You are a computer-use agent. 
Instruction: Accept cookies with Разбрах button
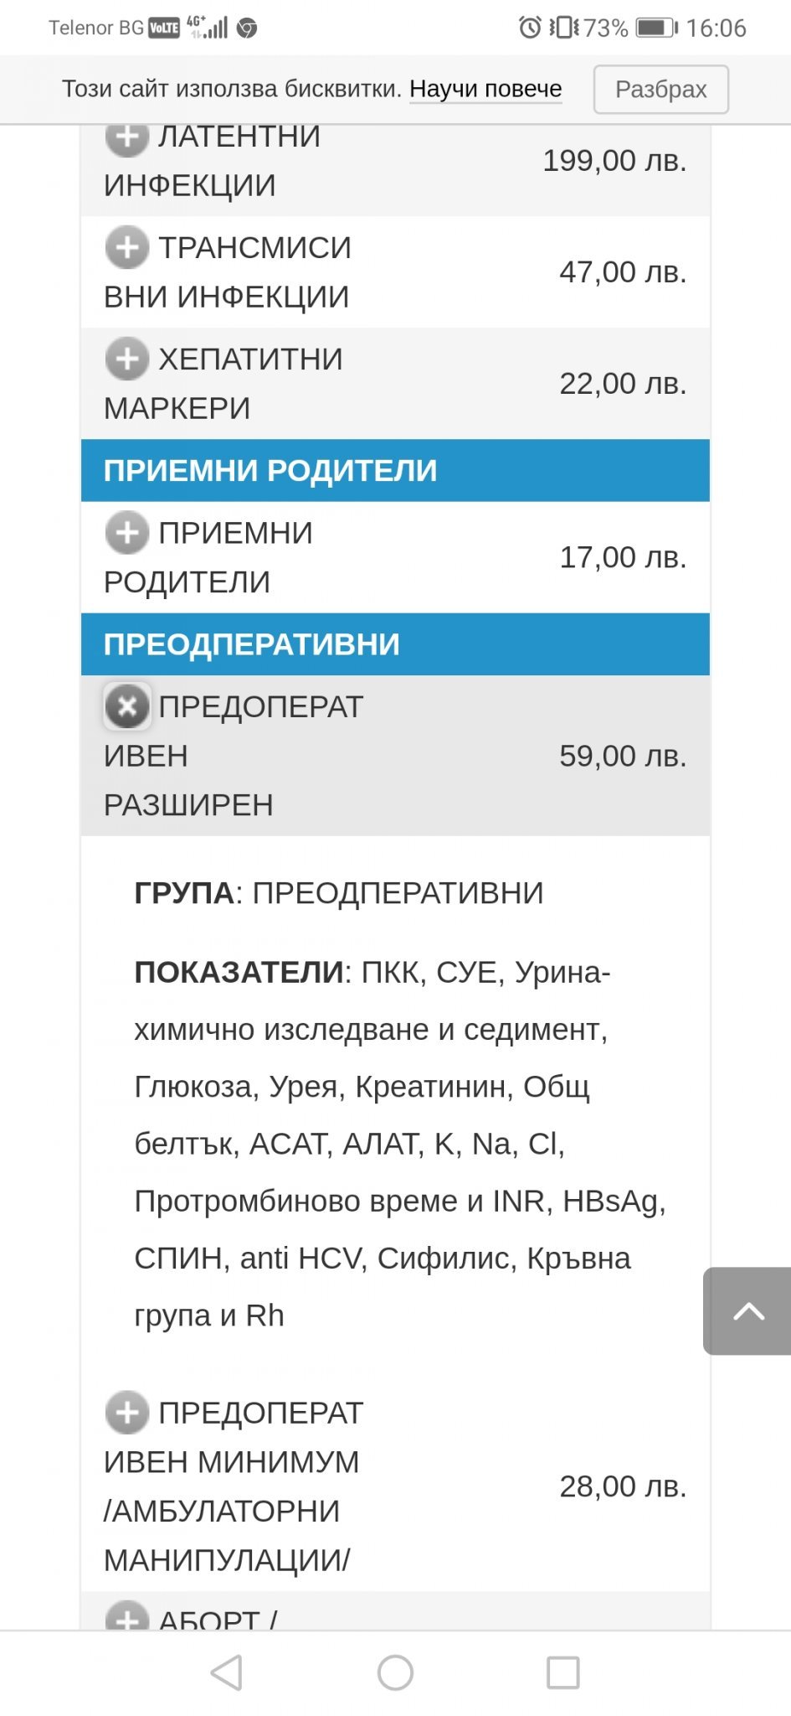click(x=660, y=89)
